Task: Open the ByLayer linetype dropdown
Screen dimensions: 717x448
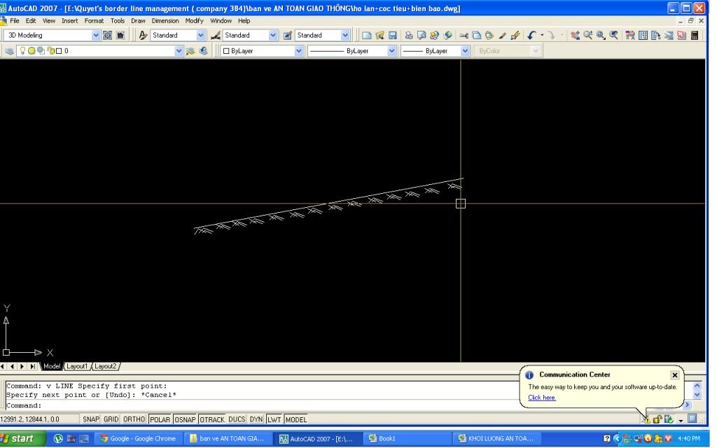Action: pos(391,50)
